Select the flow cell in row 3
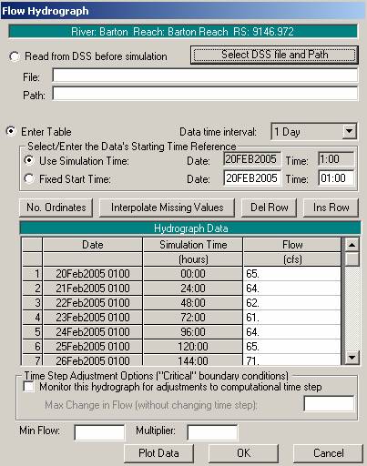Image resolution: width=367 pixels, height=466 pixels. coord(292,303)
